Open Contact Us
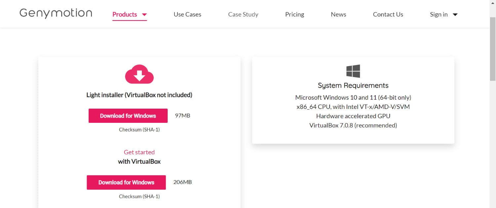Screen dimensions: 496x208 pyautogui.click(x=388, y=15)
